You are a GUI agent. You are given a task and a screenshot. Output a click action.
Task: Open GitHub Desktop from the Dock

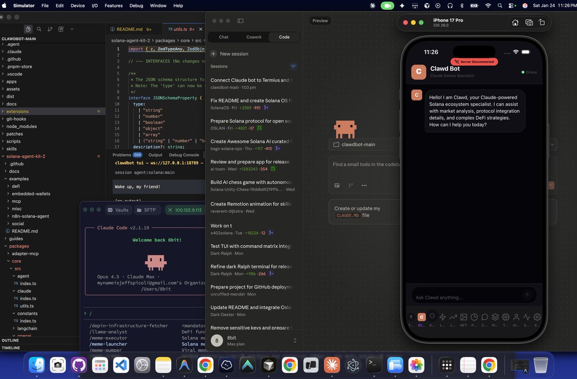79,366
